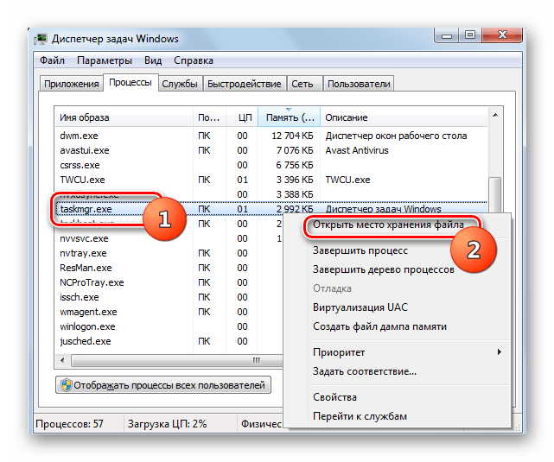This screenshot has width=554, height=462.
Task: Sort by the По... column header
Action: 209,117
